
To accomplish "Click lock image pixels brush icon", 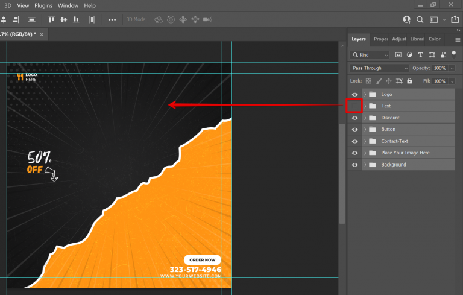I will click(x=379, y=81).
